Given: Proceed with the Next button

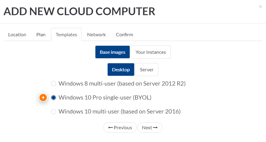Looking at the screenshot, I should click(x=150, y=127).
